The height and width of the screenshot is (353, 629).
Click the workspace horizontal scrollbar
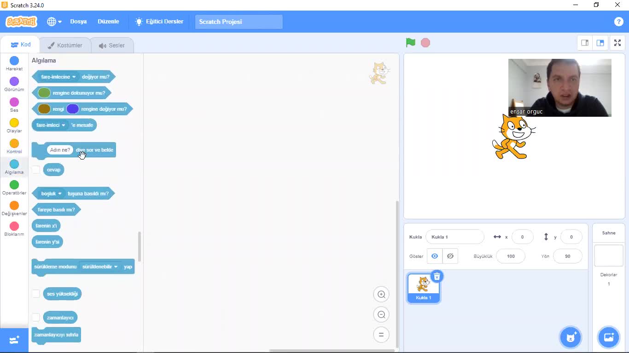click(332, 351)
